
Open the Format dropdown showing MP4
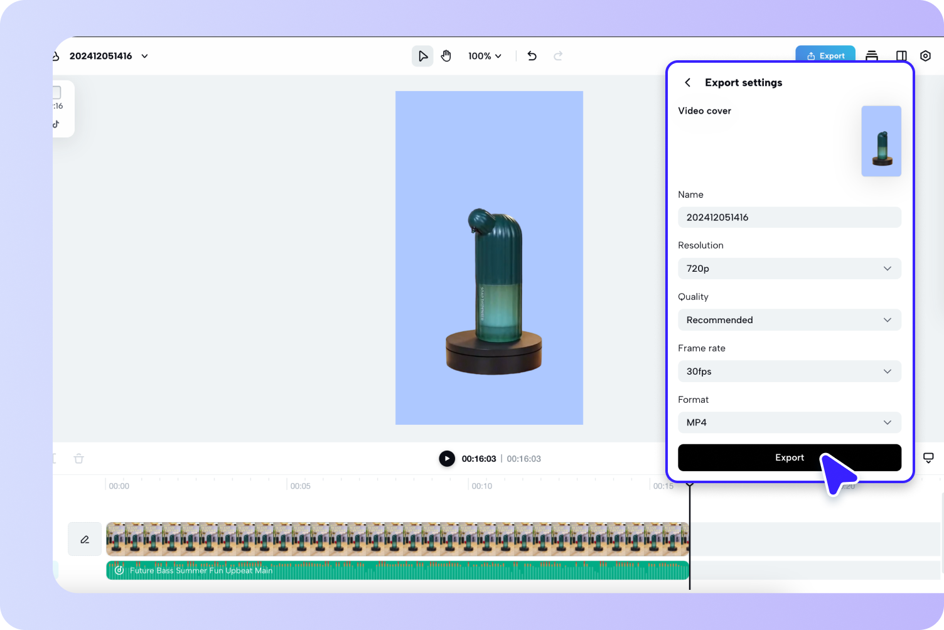(x=790, y=422)
